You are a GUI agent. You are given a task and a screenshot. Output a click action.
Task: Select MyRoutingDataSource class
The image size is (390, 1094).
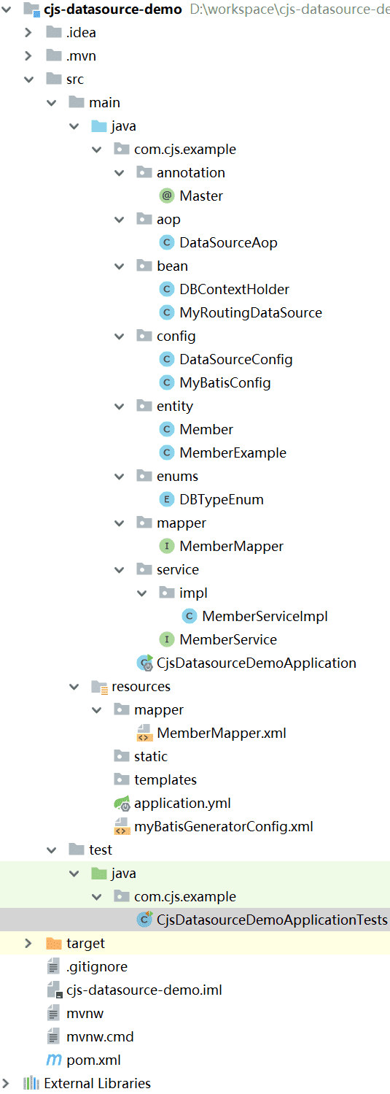click(x=251, y=312)
